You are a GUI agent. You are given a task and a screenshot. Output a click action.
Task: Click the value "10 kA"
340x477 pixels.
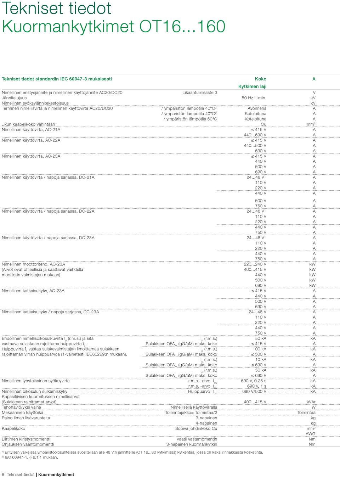coord(261,360)
